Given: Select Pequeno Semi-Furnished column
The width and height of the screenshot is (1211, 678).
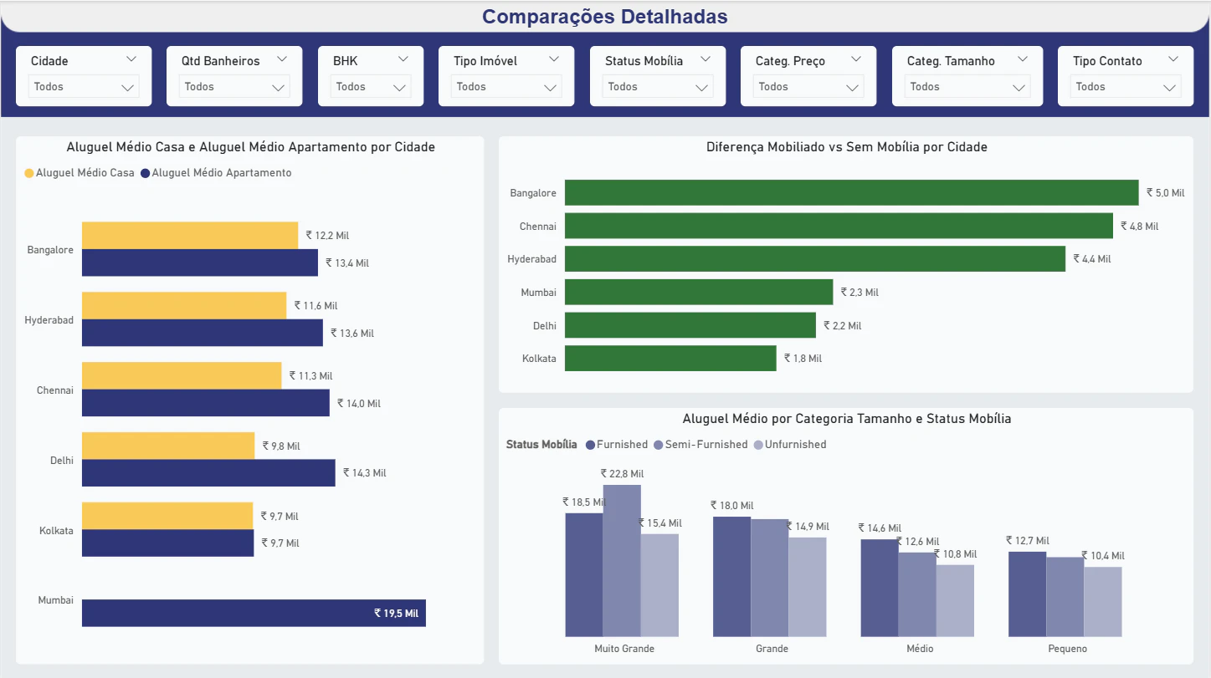Looking at the screenshot, I should [1065, 597].
